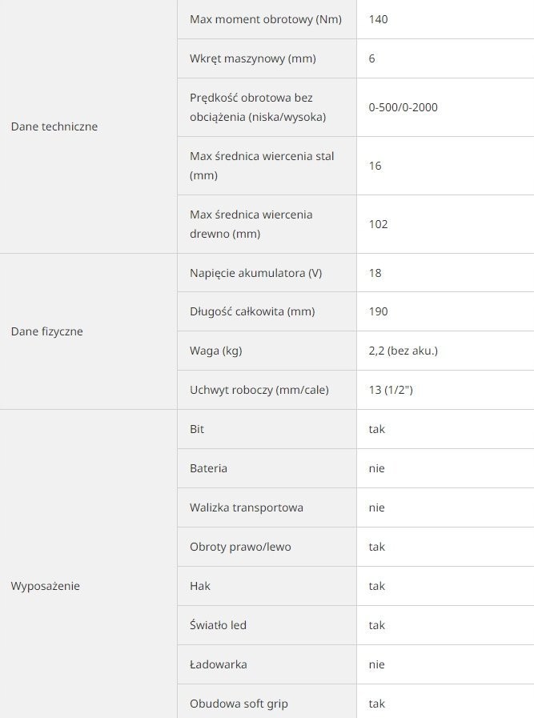This screenshot has width=534, height=718.
Task: Click the 'Bateria' row label
Action: pyautogui.click(x=209, y=468)
